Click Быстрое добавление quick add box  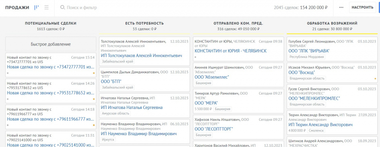point(50,44)
